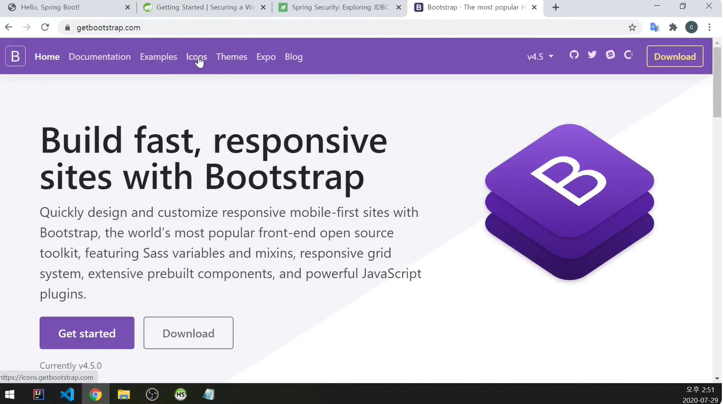Open Visual Studio Code from the taskbar
723x404 pixels.
pyautogui.click(x=67, y=394)
